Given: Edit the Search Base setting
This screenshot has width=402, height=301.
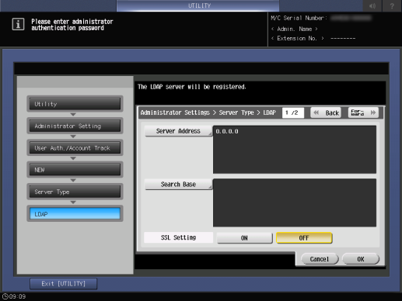Looking at the screenshot, I should tap(178, 185).
